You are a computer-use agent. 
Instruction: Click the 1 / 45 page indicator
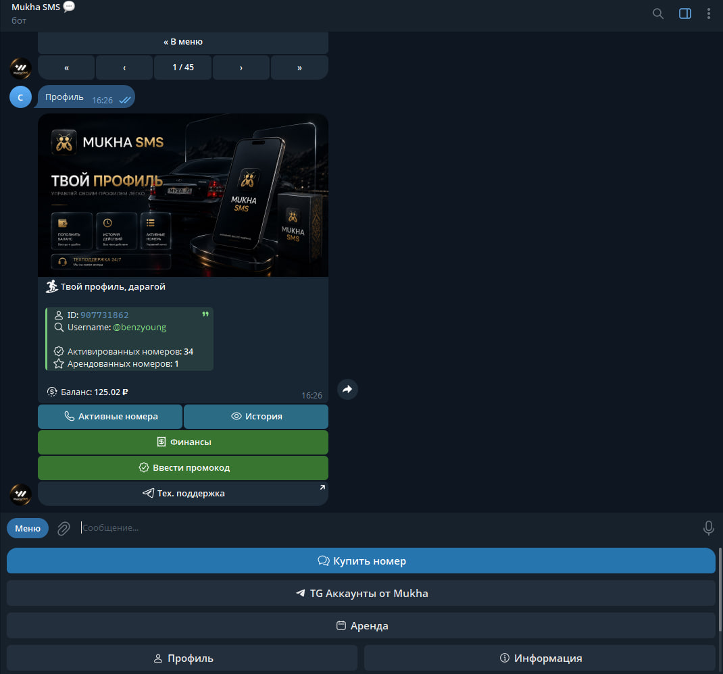(x=183, y=68)
